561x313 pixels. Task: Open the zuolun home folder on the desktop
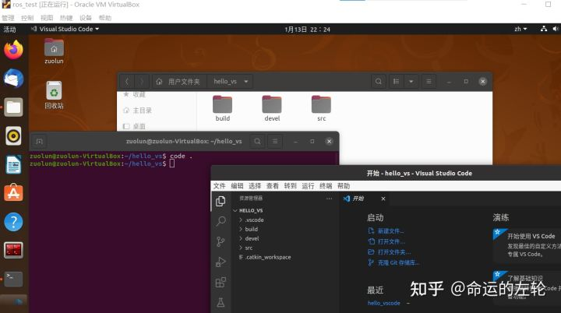54,51
